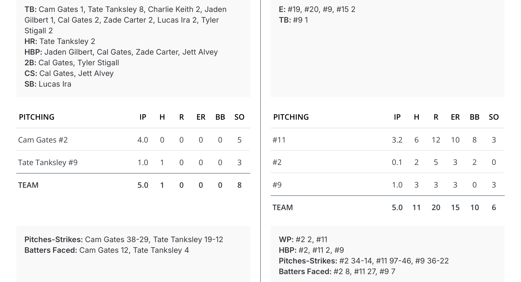521x282 pixels.
Task: Click the HR: Tate Tanksley 2 line
Action: (x=60, y=41)
